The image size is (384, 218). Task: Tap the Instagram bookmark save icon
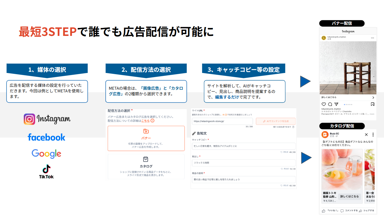(373, 104)
